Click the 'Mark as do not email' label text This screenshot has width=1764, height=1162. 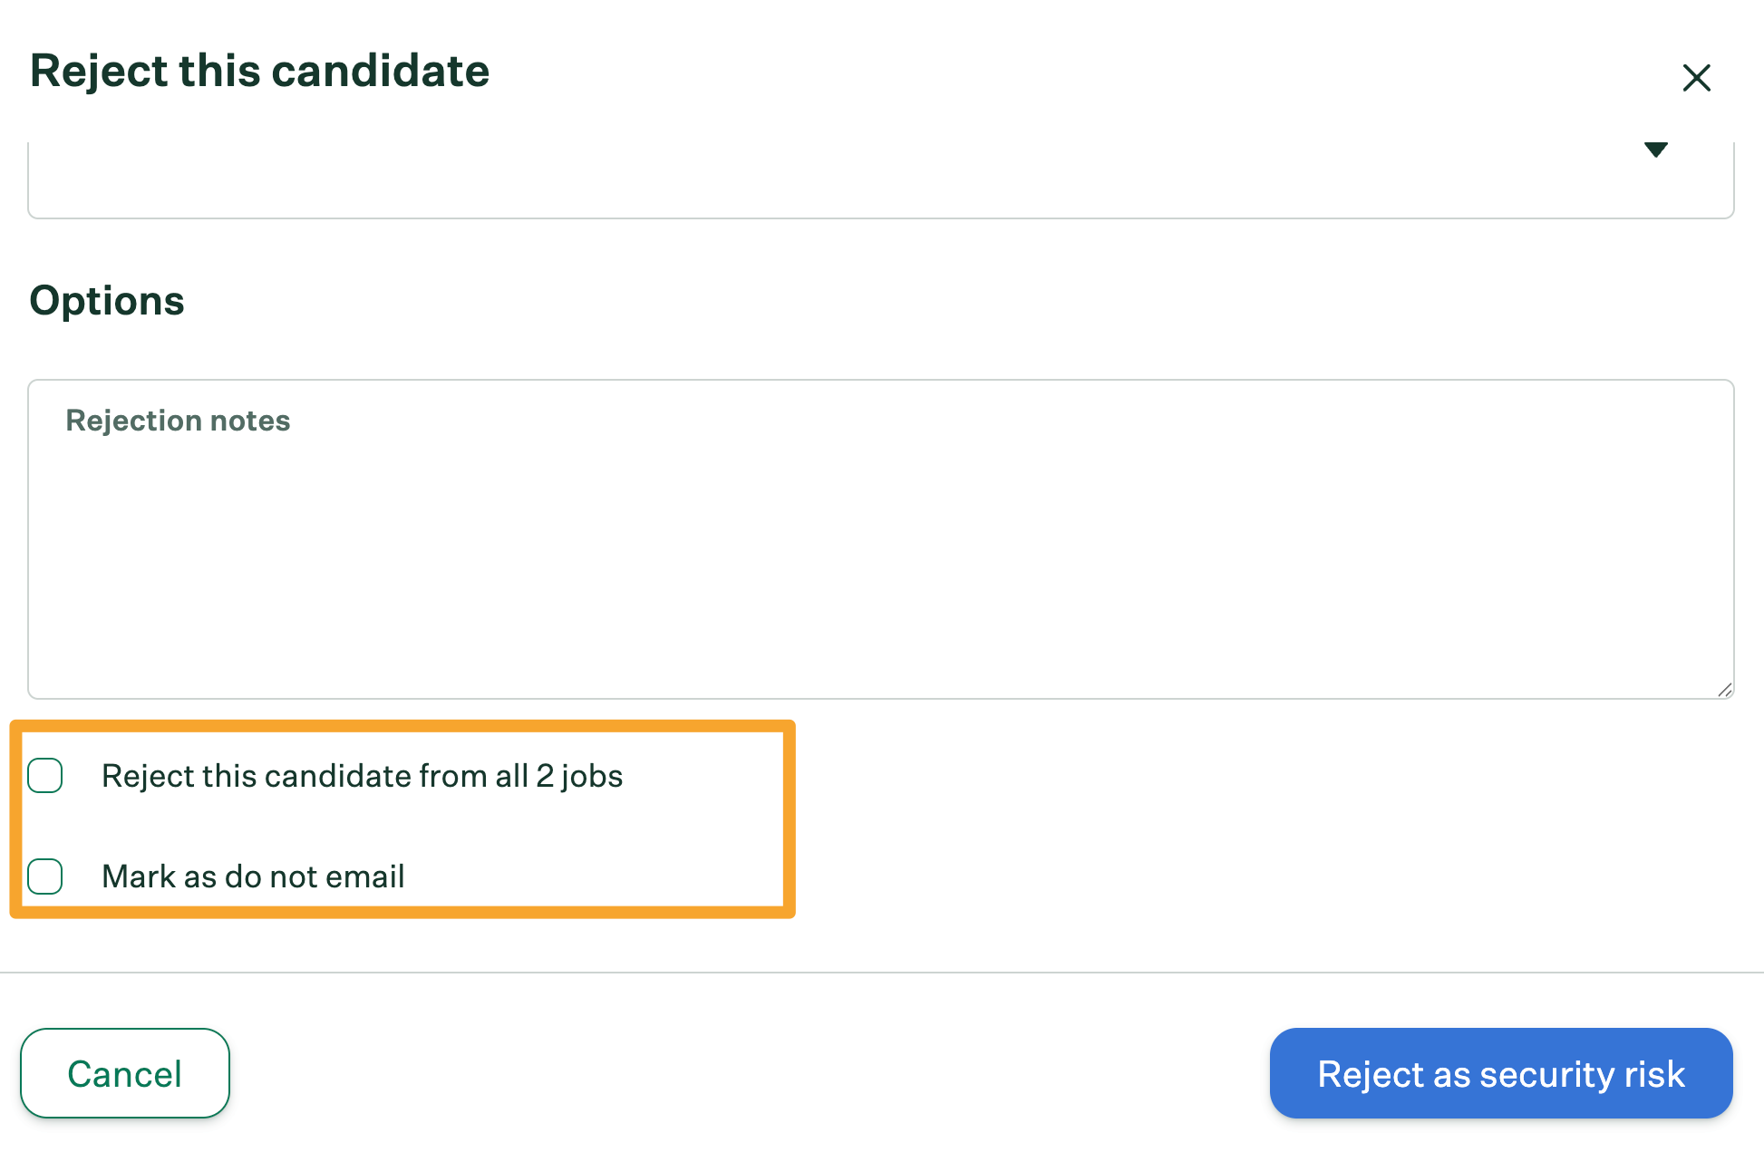(x=253, y=876)
